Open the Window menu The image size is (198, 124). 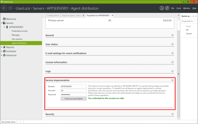click(x=187, y=8)
